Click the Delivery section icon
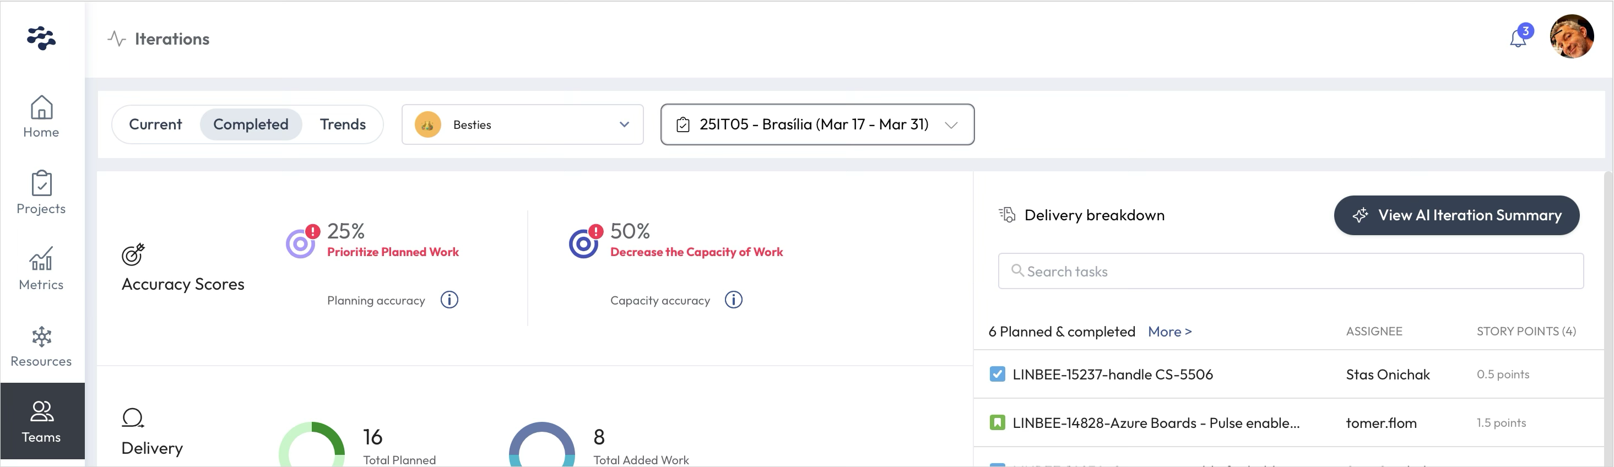 133,417
